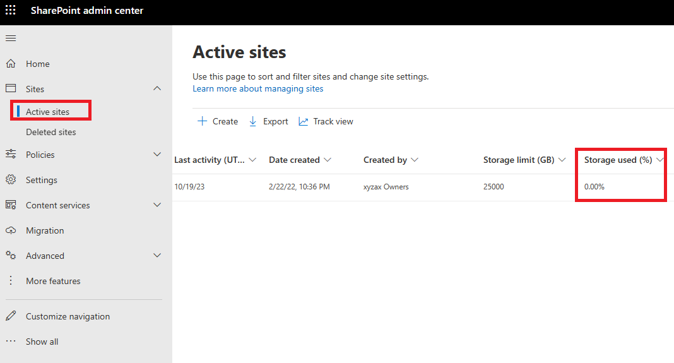The width and height of the screenshot is (674, 363).
Task: Click the Home house icon
Action: pyautogui.click(x=11, y=64)
